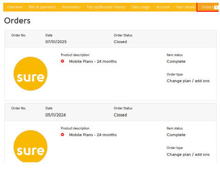The height and width of the screenshot is (171, 220).
Task: Switch to the Itemisation tab
Action: [71, 7]
